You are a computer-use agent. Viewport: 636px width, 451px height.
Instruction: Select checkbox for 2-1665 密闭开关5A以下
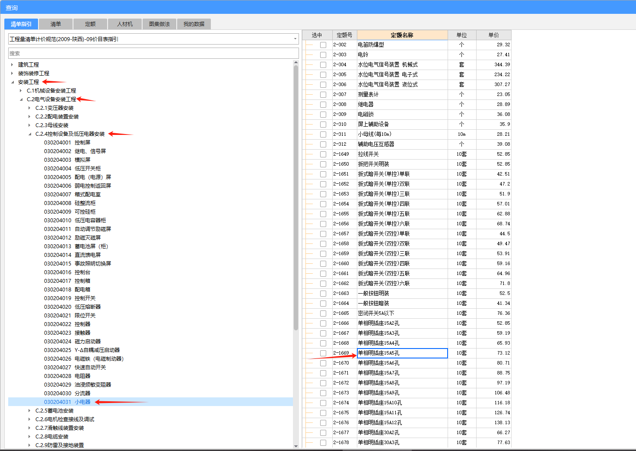point(323,313)
